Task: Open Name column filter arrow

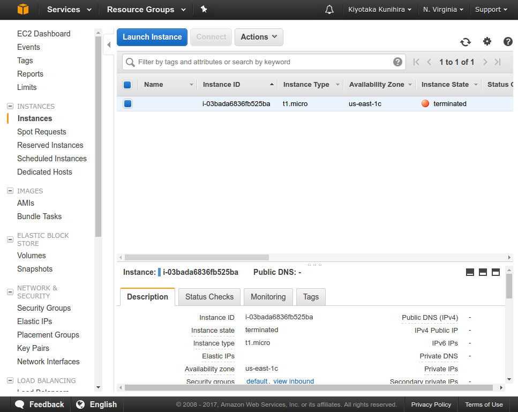Action: pyautogui.click(x=191, y=85)
